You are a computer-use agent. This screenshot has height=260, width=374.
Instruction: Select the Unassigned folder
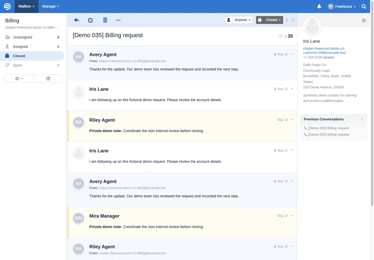(x=32, y=37)
